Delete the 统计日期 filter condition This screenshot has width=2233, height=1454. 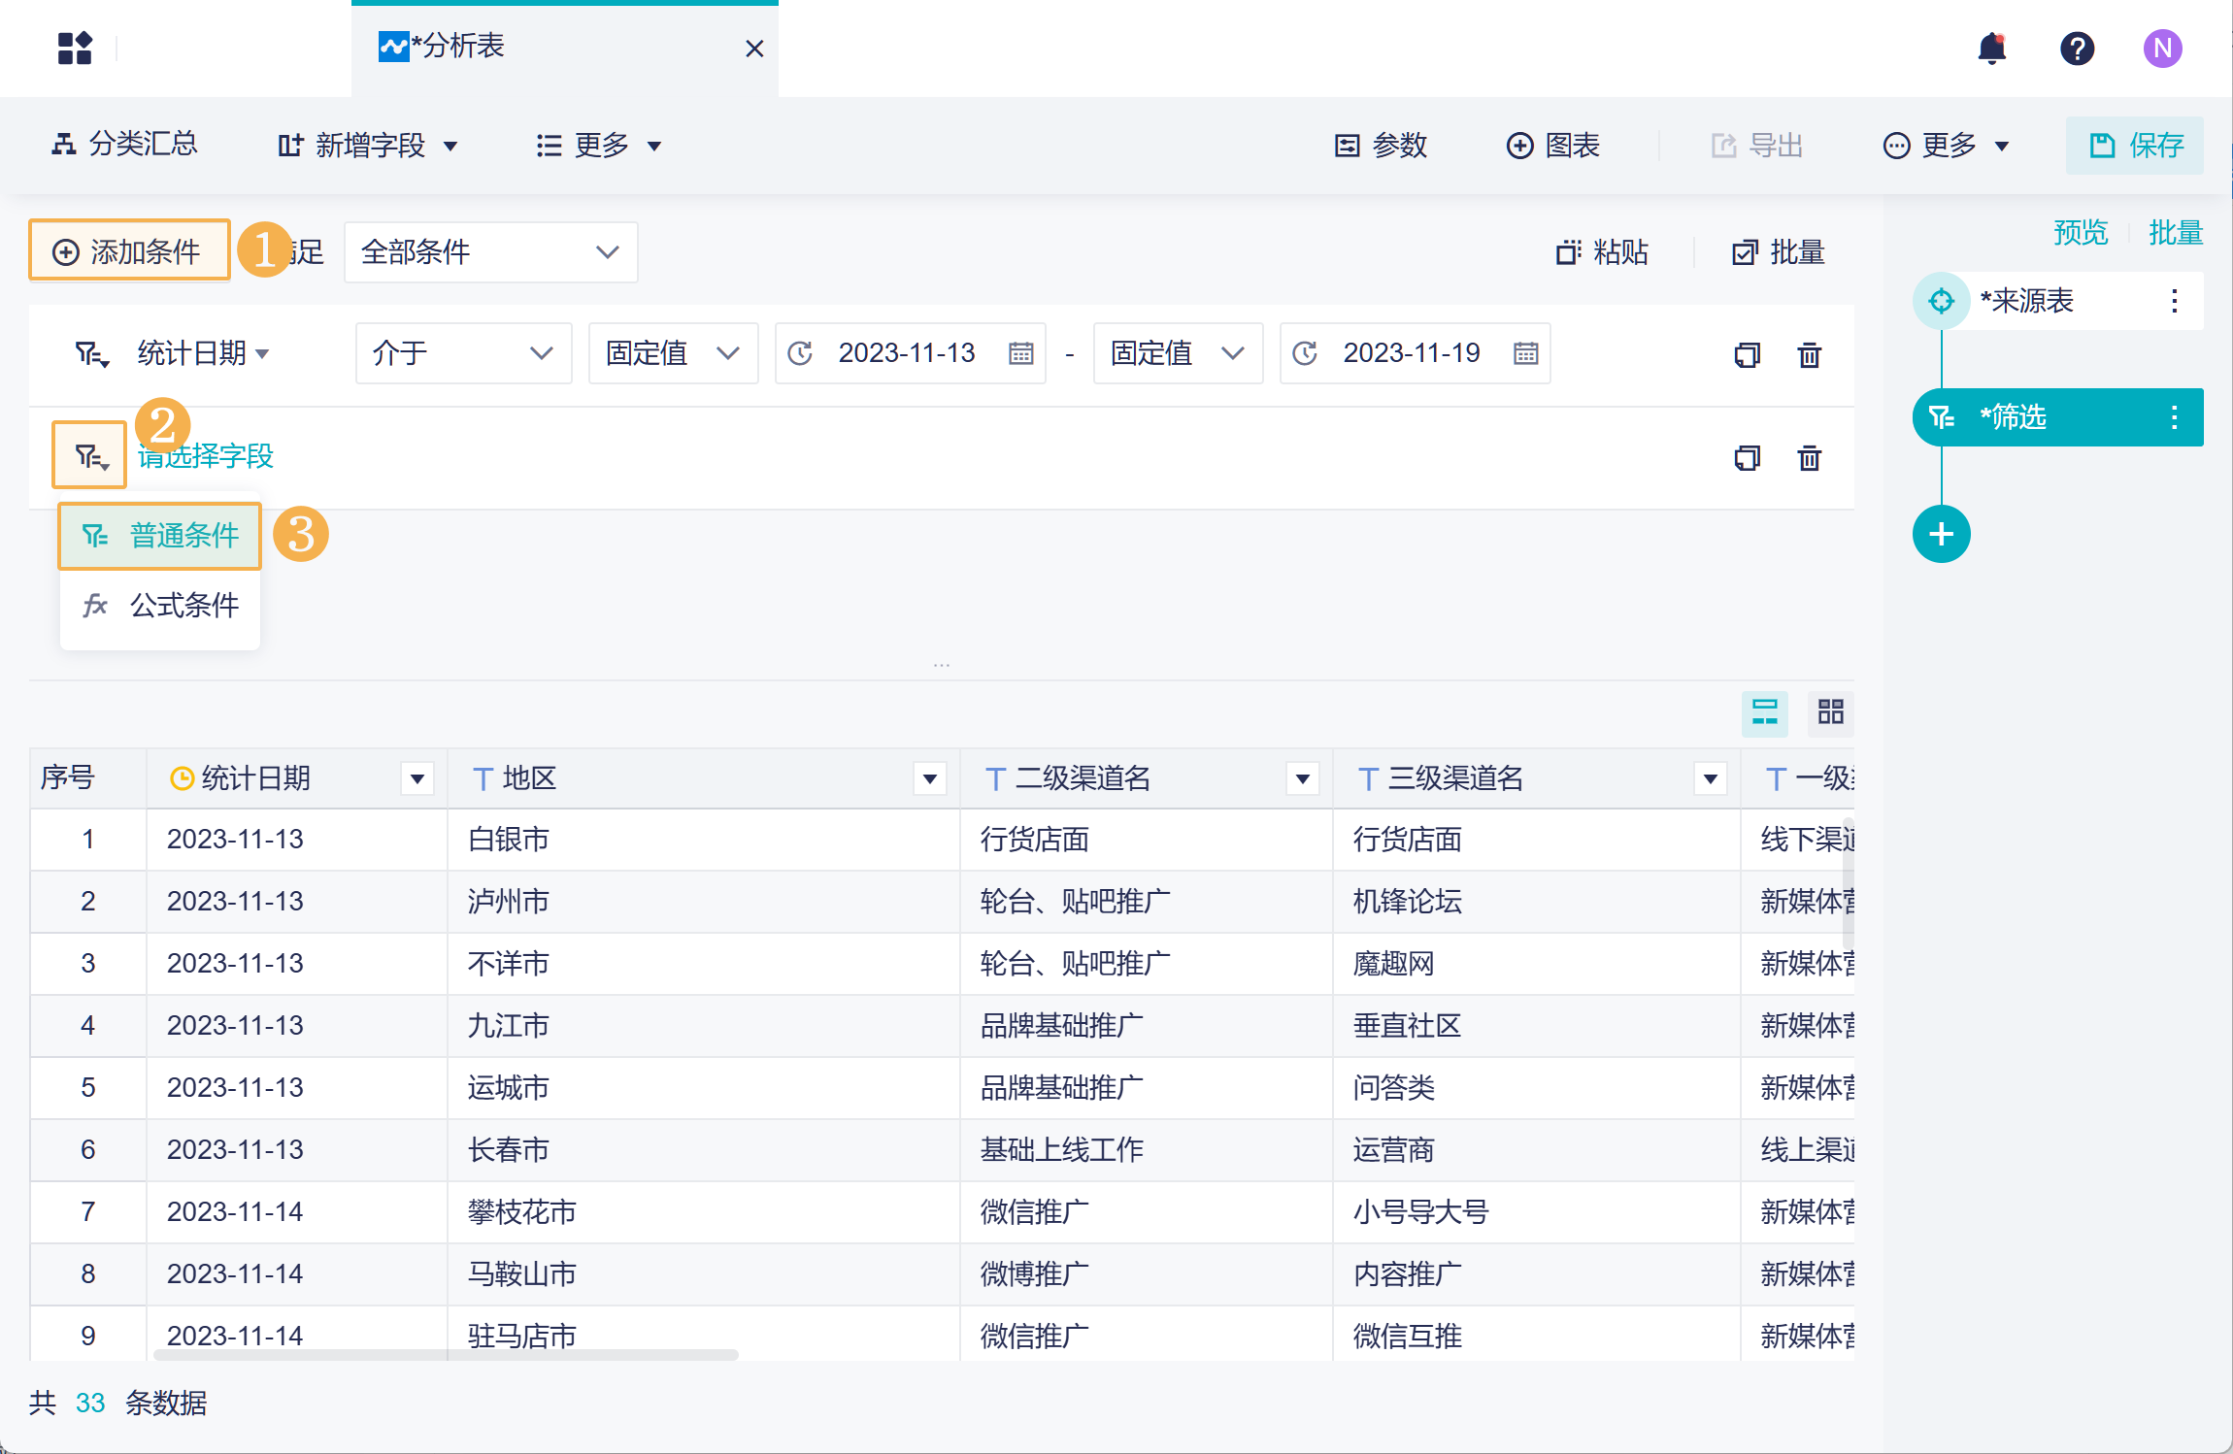pyautogui.click(x=1809, y=354)
